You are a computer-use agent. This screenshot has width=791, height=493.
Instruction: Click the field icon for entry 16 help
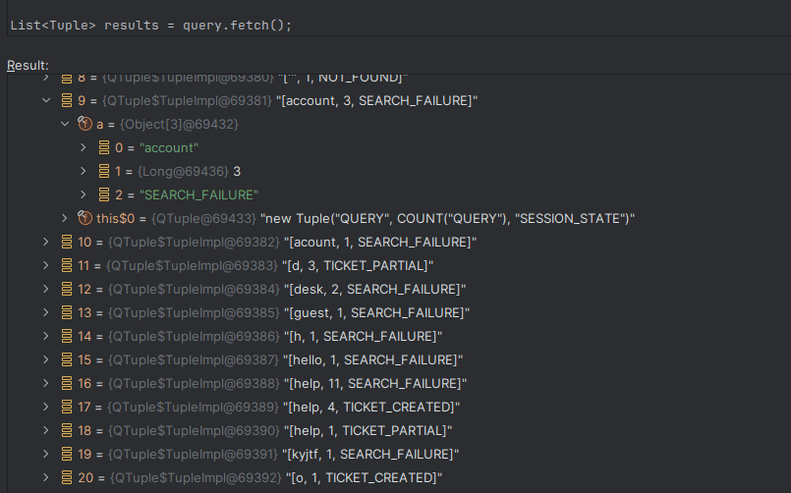[67, 383]
